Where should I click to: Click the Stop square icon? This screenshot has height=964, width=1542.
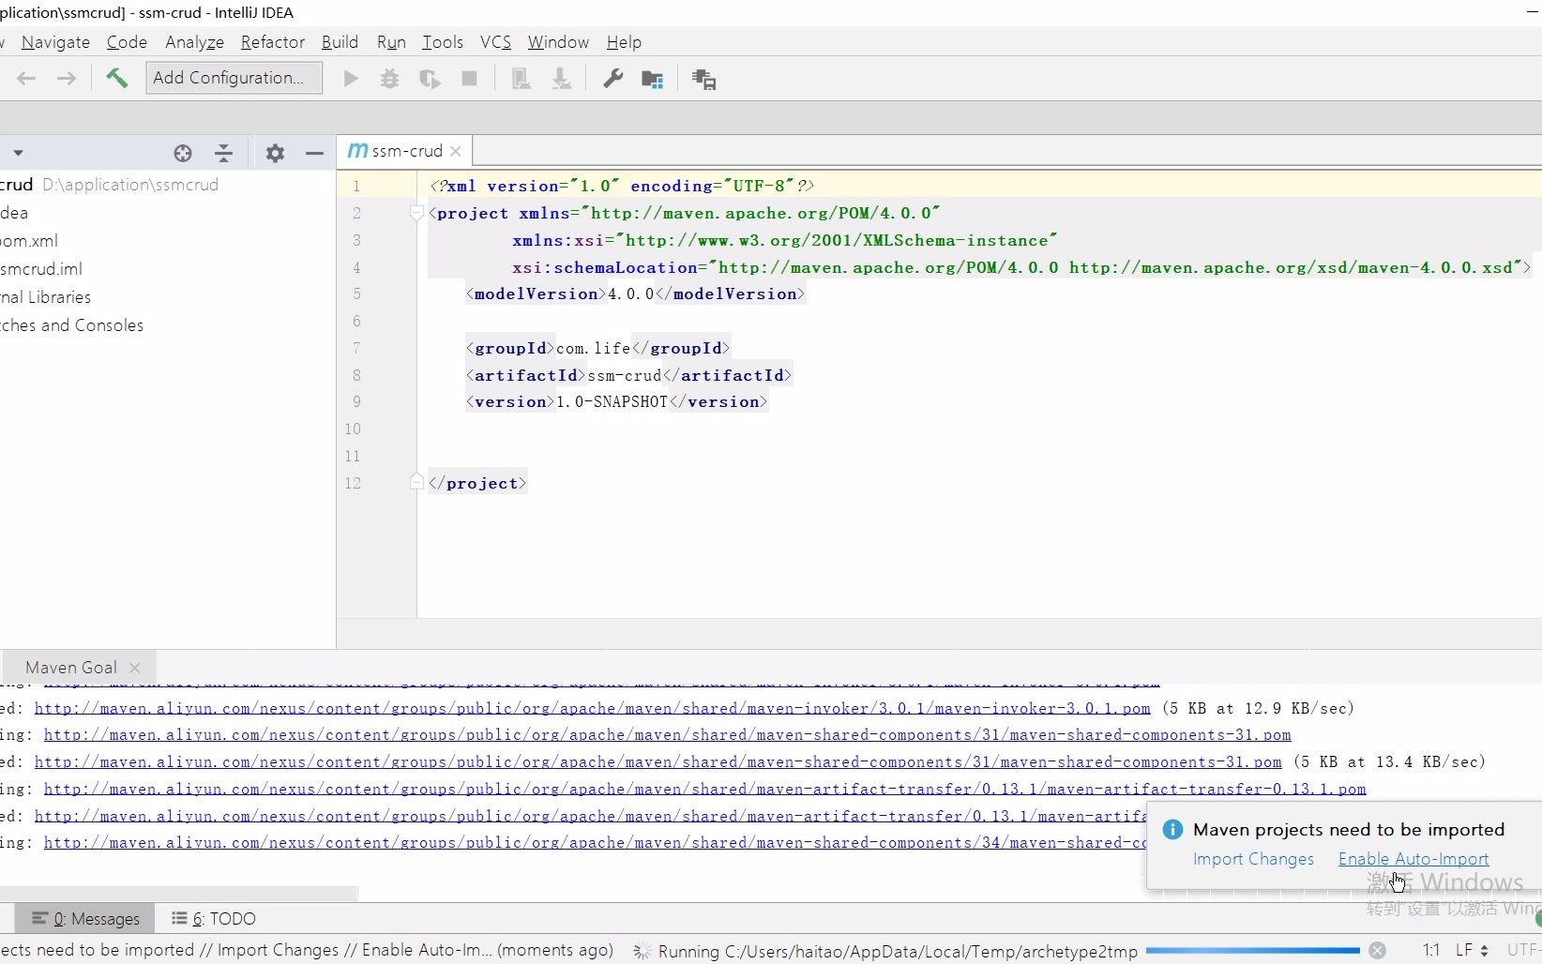tap(470, 79)
